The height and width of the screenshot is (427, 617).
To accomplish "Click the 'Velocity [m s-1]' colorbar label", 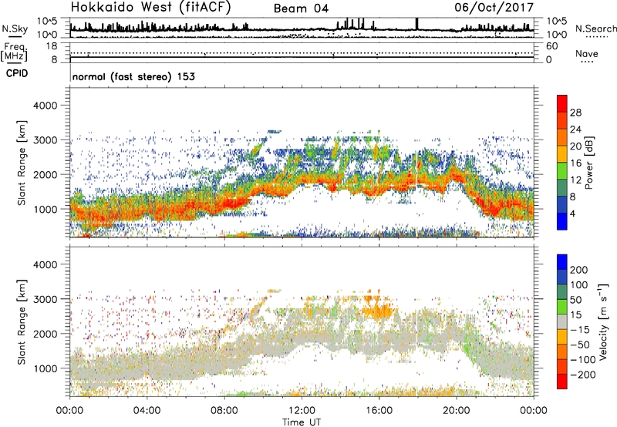I will [x=602, y=321].
